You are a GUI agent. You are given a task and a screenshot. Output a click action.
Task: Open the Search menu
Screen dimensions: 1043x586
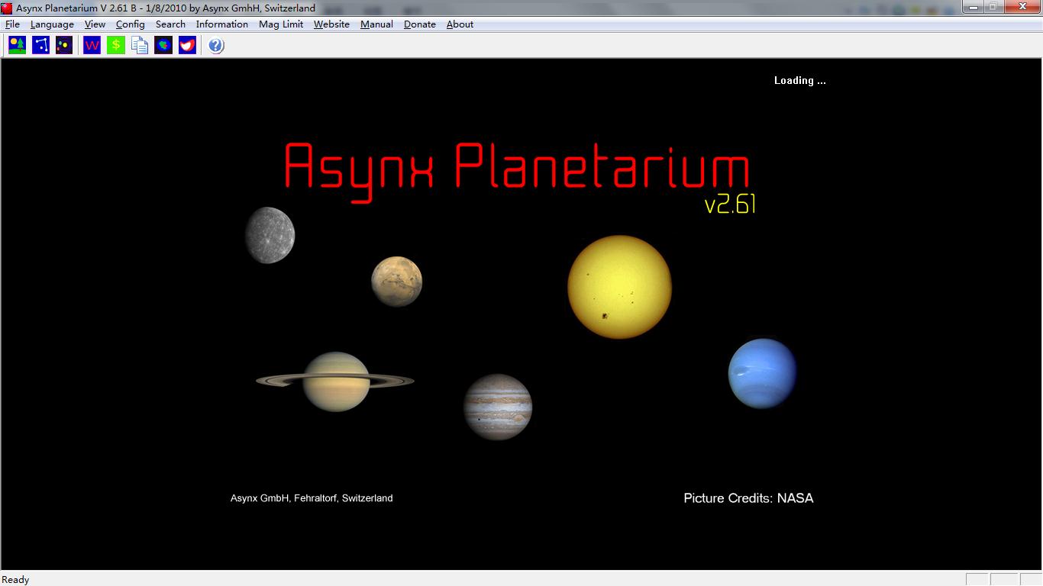[170, 24]
